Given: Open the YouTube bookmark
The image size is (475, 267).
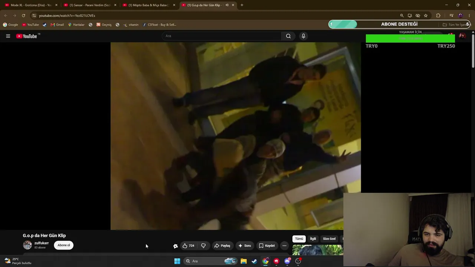Looking at the screenshot, I should click(30, 25).
